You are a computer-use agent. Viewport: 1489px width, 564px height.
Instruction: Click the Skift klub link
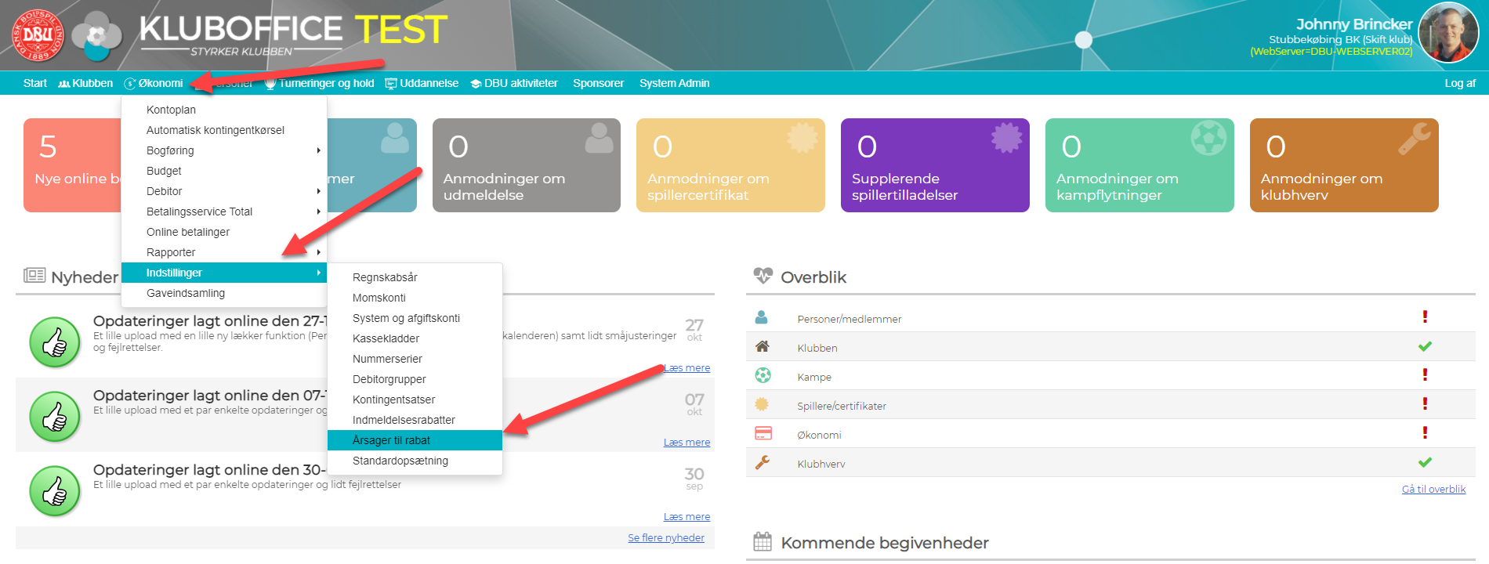click(x=1387, y=40)
